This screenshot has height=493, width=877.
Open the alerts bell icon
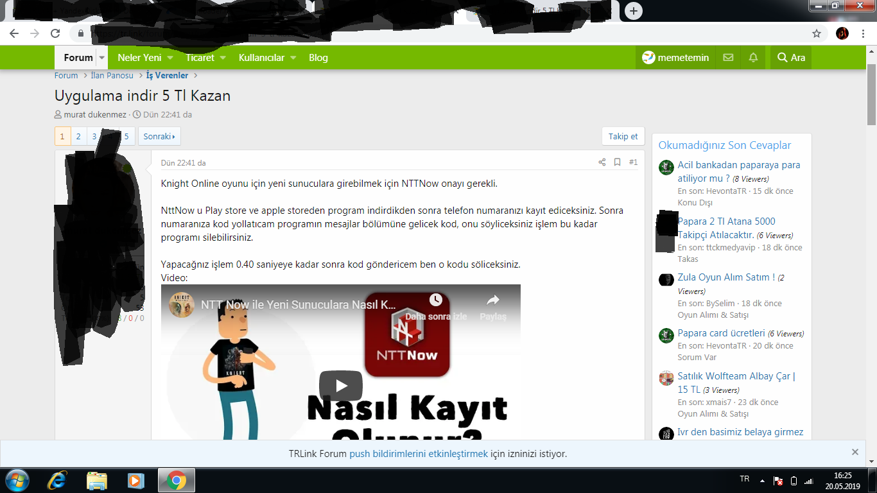tap(753, 58)
